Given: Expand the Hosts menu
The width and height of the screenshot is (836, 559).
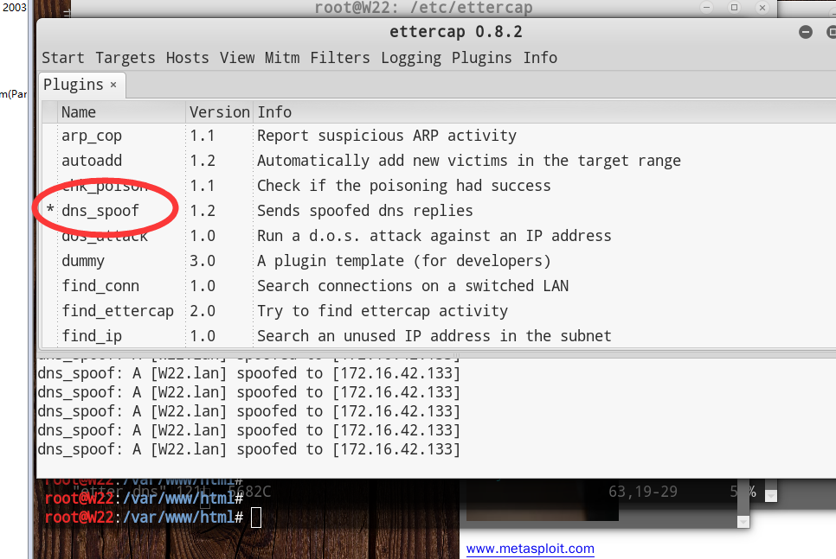Looking at the screenshot, I should click(x=187, y=58).
